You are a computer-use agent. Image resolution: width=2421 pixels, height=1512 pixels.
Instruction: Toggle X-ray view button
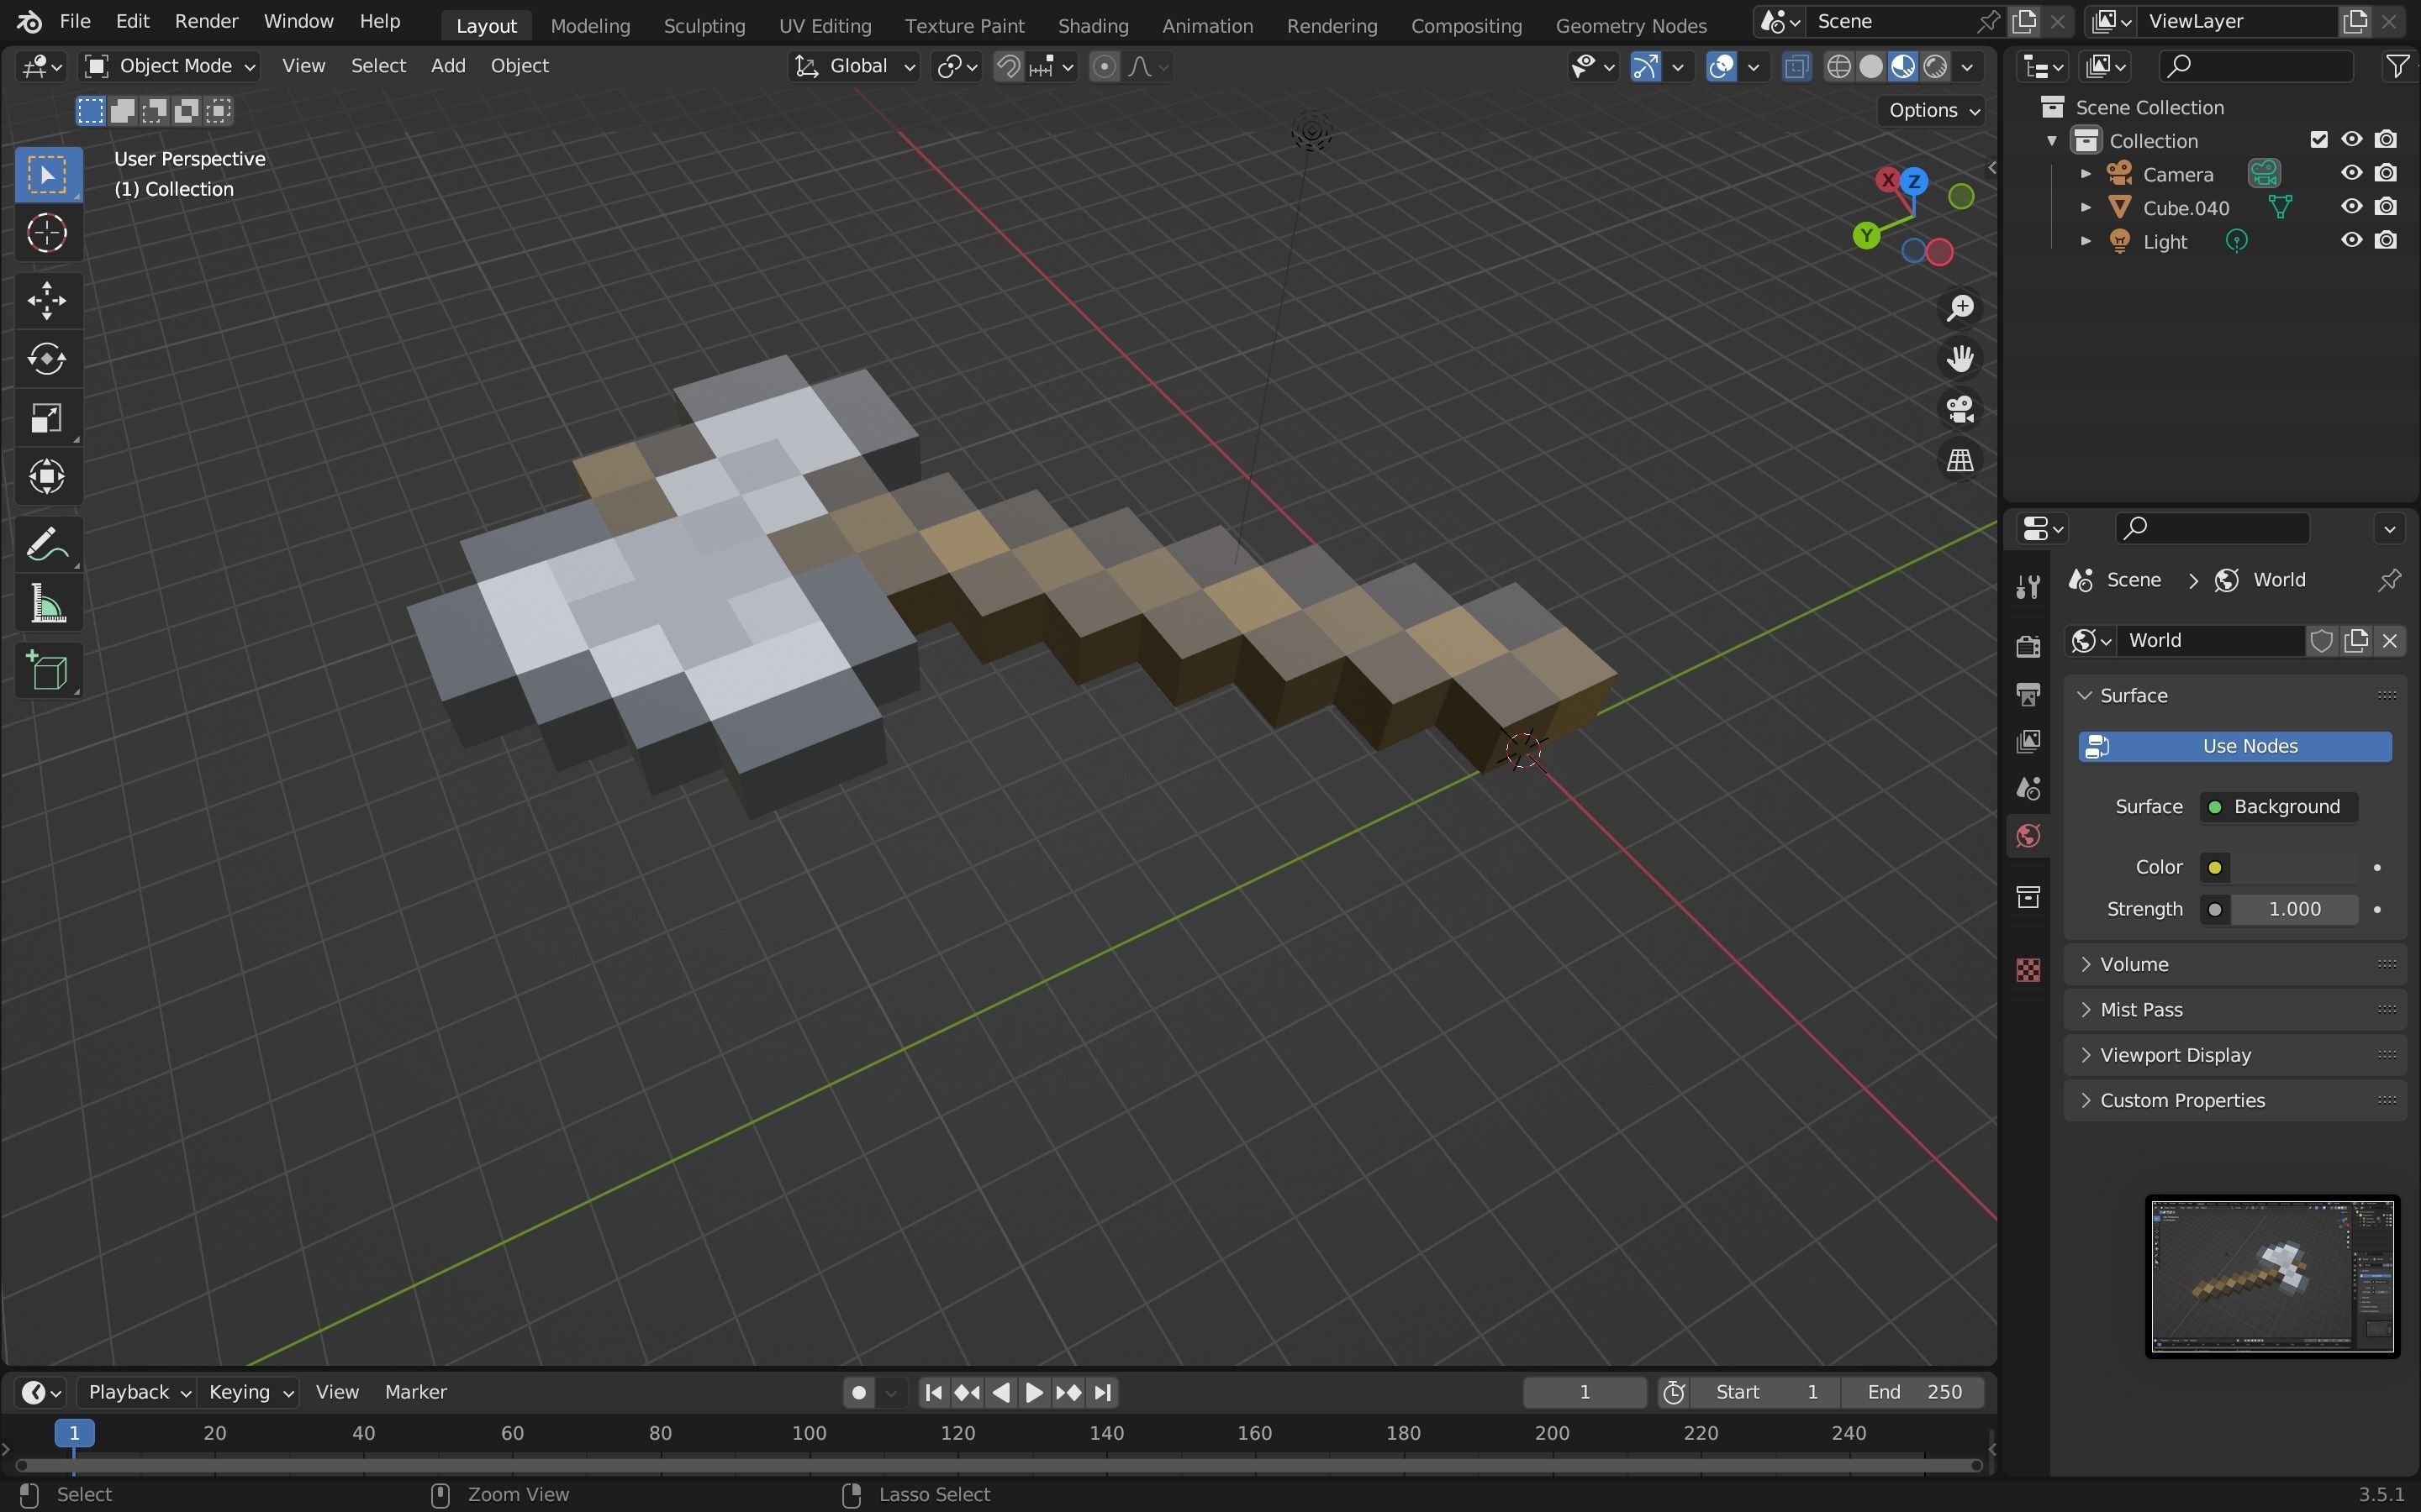click(1796, 66)
